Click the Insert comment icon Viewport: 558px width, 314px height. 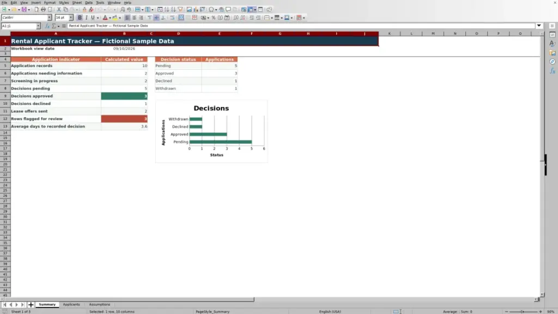tap(228, 10)
